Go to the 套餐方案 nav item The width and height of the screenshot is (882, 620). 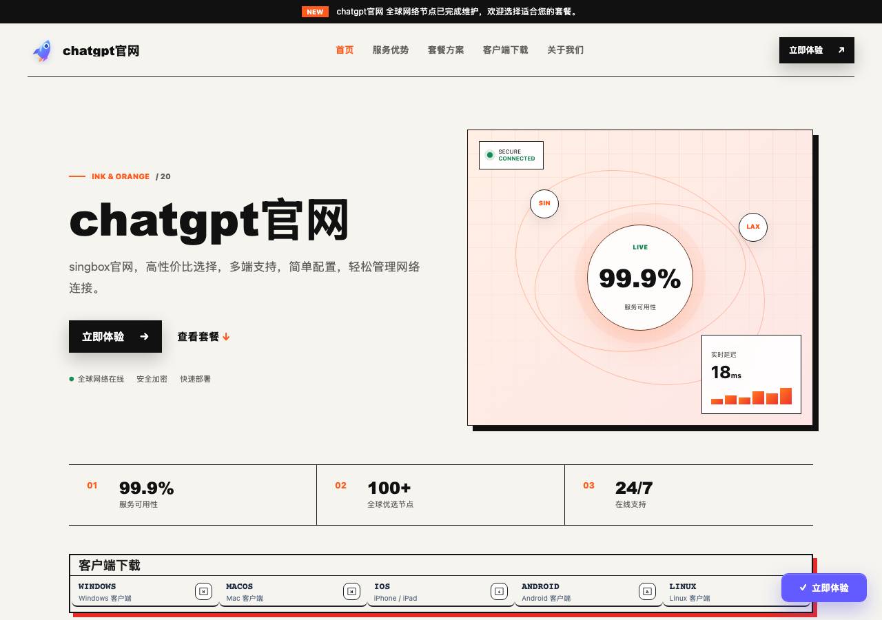pyautogui.click(x=446, y=50)
